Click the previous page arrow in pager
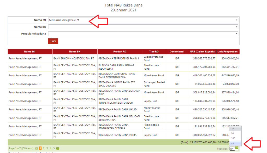This screenshot has width=267, height=153. click(37, 149)
